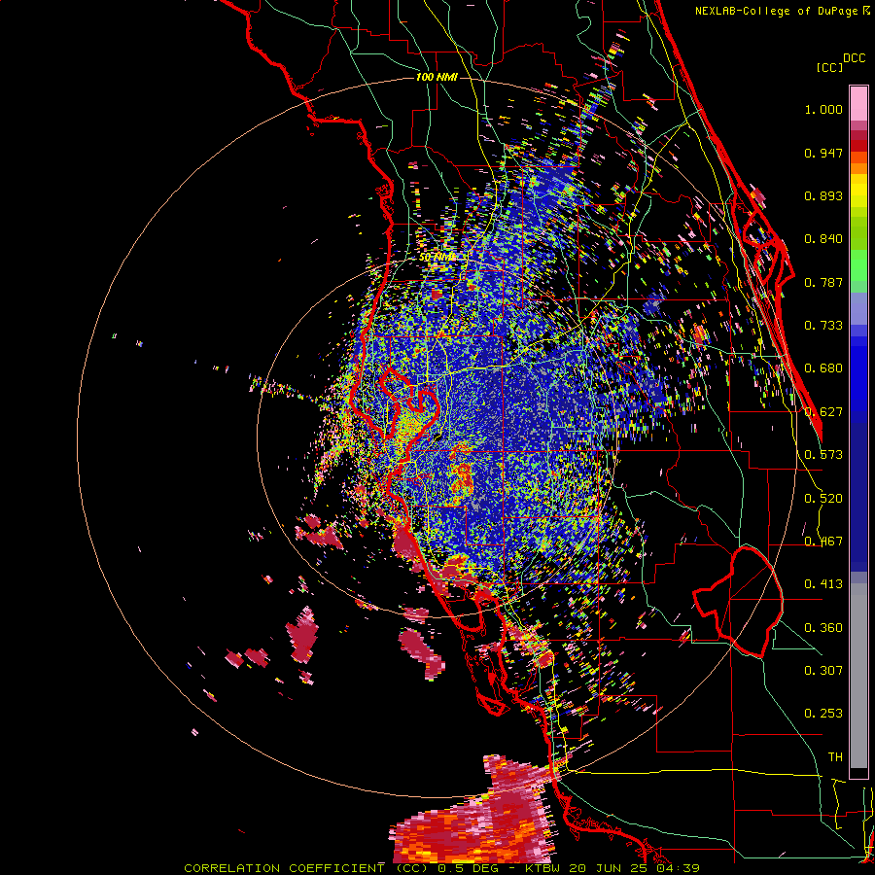Click the "0.413" scale value
875x875 pixels.
(823, 584)
